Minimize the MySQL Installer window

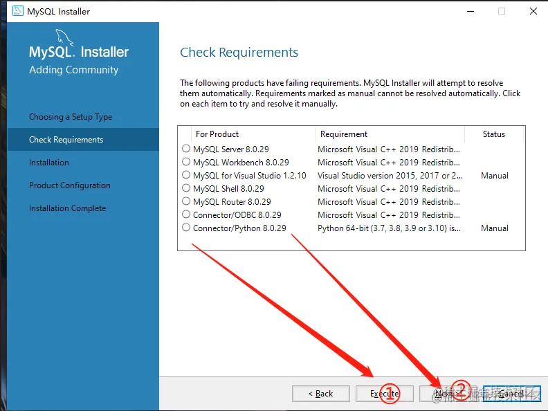pos(471,11)
